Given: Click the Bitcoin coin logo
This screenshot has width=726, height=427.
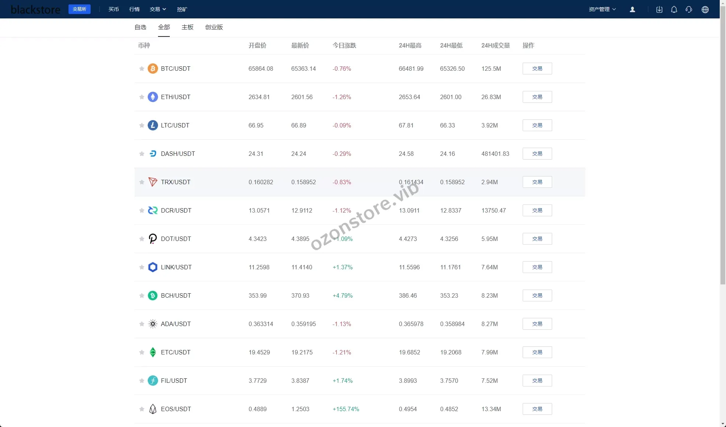Looking at the screenshot, I should pyautogui.click(x=152, y=69).
